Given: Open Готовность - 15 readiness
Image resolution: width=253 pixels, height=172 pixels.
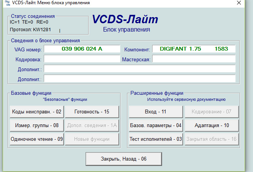Looking at the screenshot, I should [92, 111].
